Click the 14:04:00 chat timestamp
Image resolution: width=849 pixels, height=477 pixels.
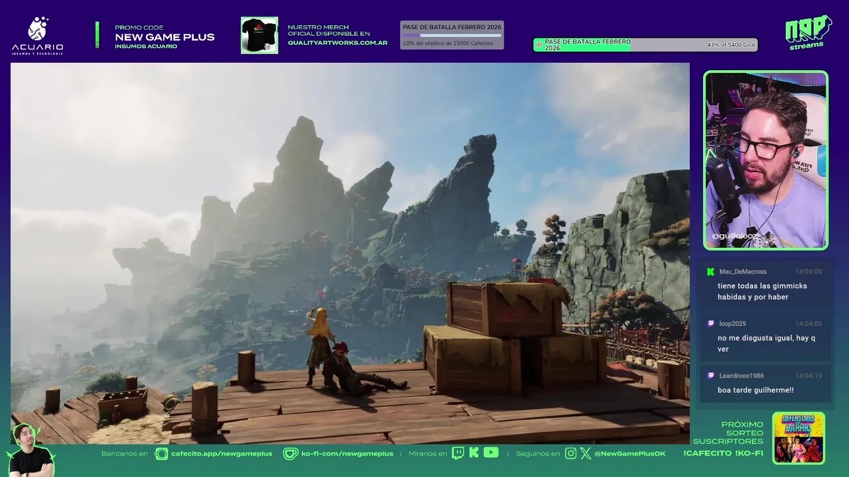point(809,272)
